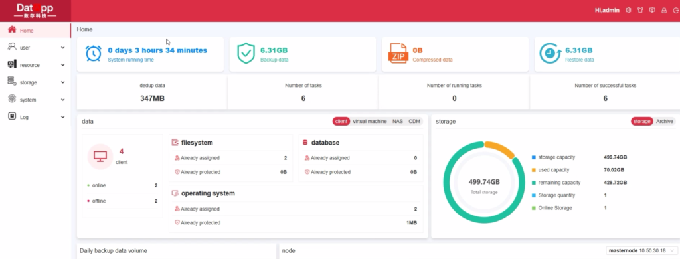Screen dimensions: 680x259
Task: Click the Daily backup data volume heading
Action: point(113,251)
